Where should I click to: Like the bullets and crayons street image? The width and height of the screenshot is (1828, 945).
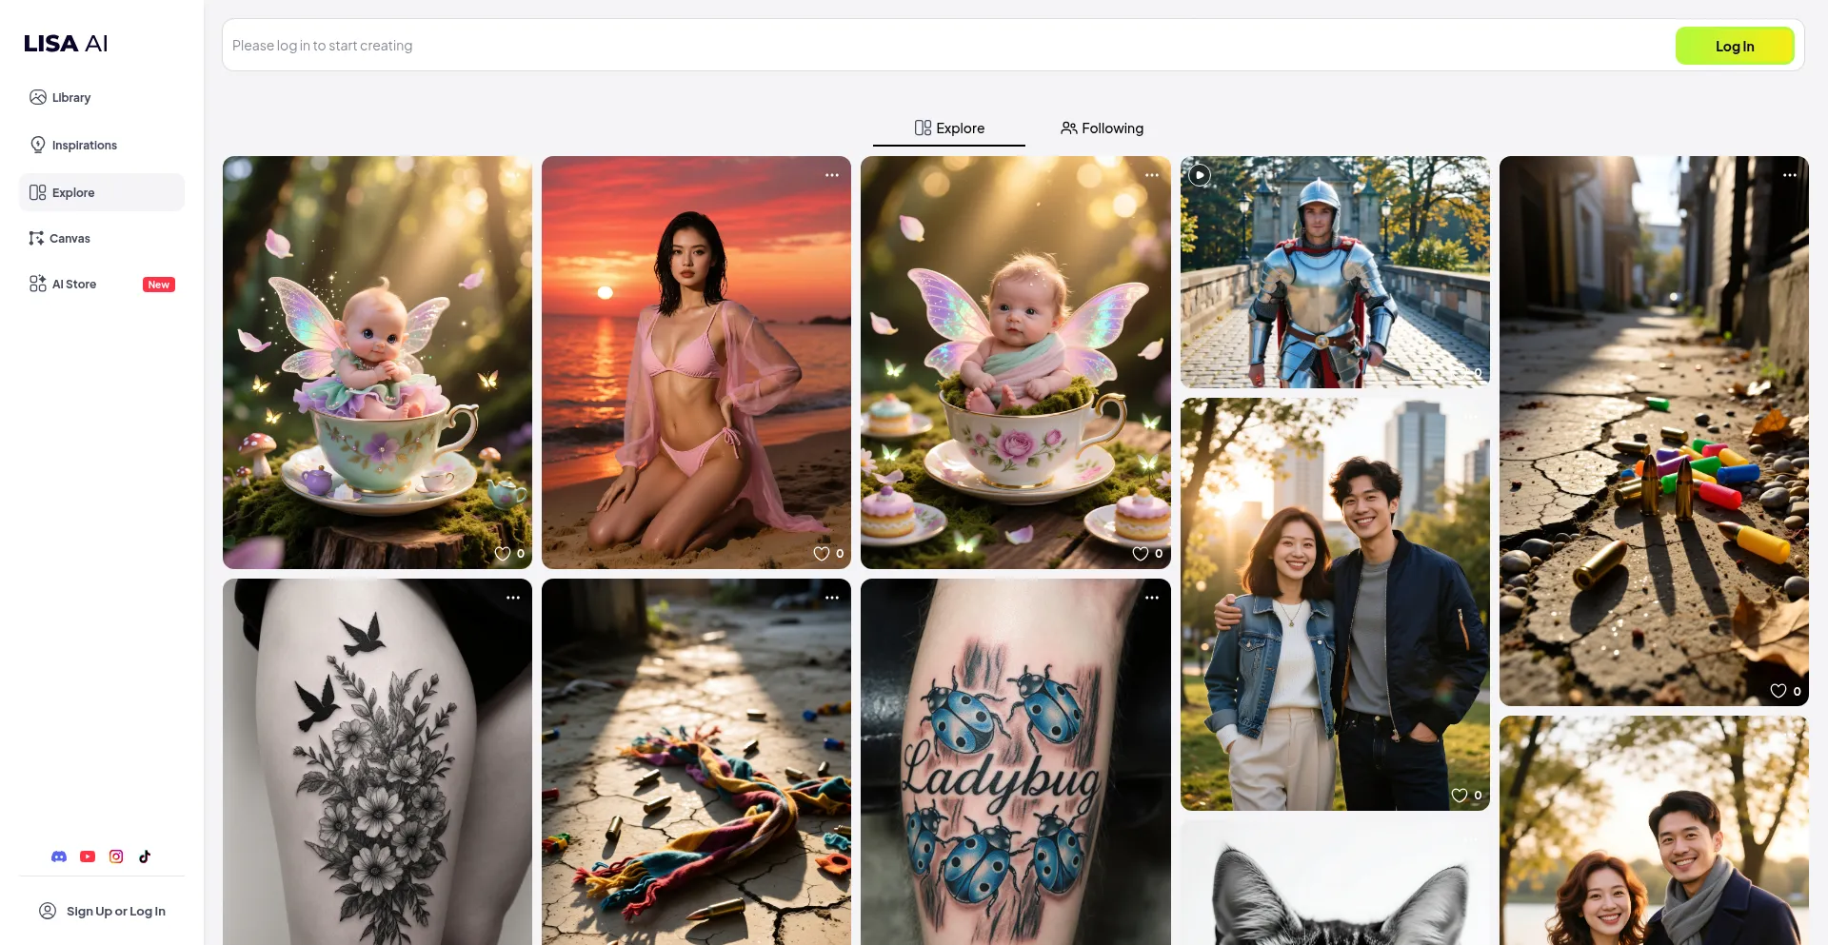(1778, 692)
